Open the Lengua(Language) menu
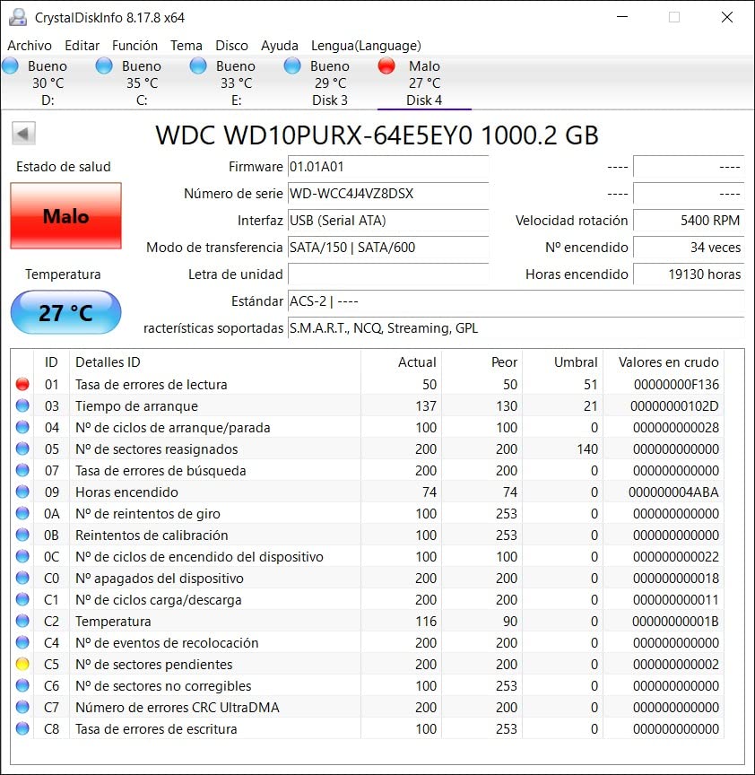The image size is (755, 775). [366, 46]
